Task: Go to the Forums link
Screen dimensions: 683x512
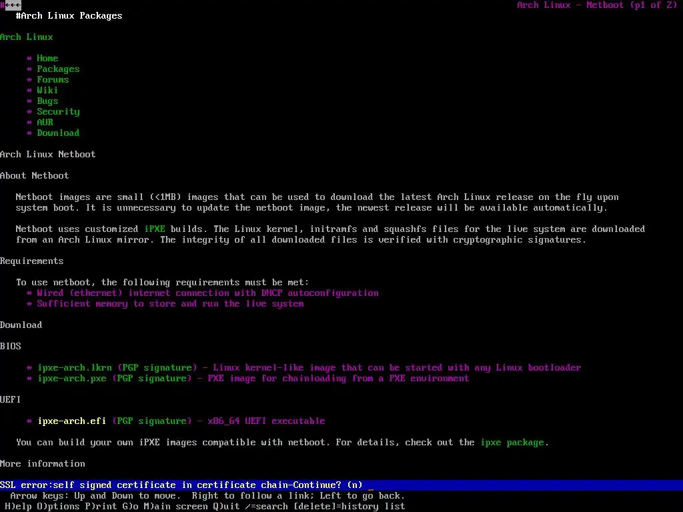Action: click(53, 80)
